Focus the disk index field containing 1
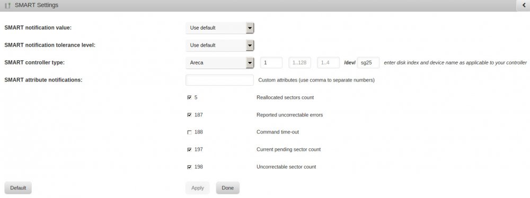Image resolution: width=530 pixels, height=198 pixels. pos(271,62)
